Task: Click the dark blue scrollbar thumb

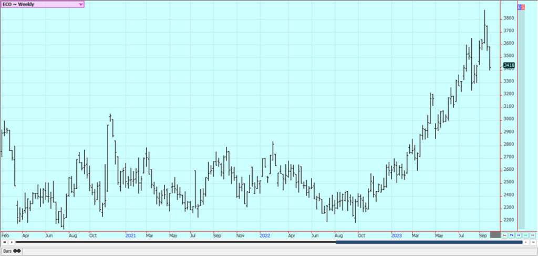Action: click(429, 242)
